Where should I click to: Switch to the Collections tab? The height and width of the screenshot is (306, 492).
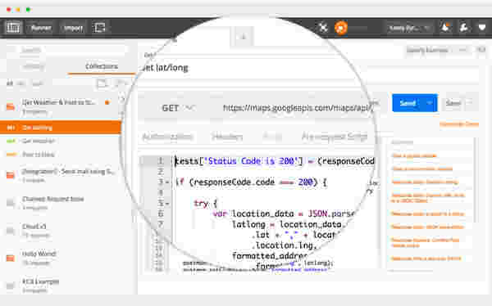102,66
